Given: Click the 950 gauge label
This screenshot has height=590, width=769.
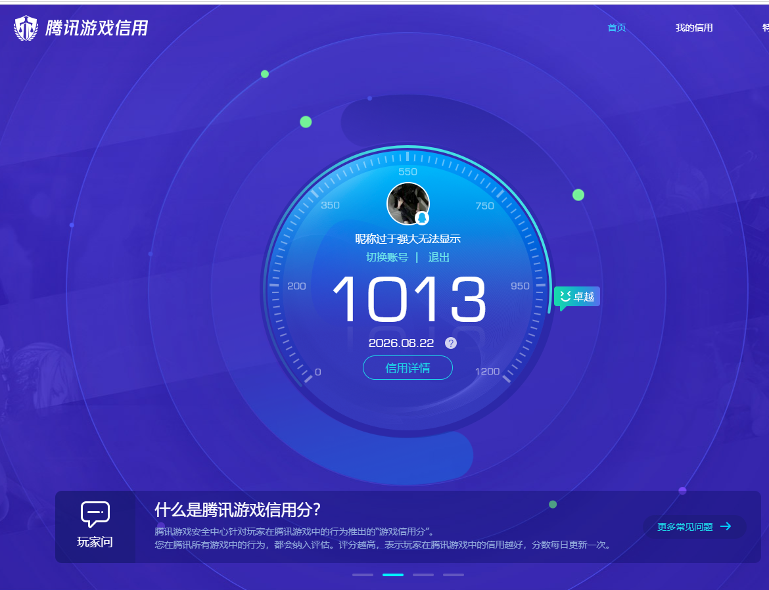Looking at the screenshot, I should 520,286.
